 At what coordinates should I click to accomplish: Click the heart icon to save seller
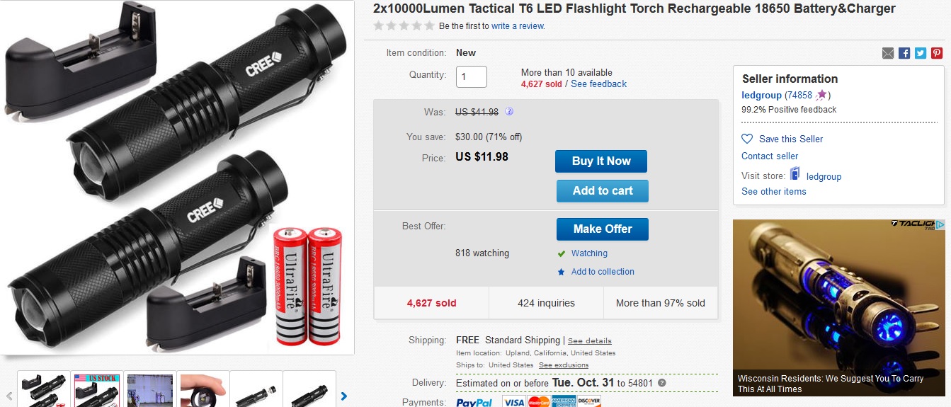pos(747,139)
